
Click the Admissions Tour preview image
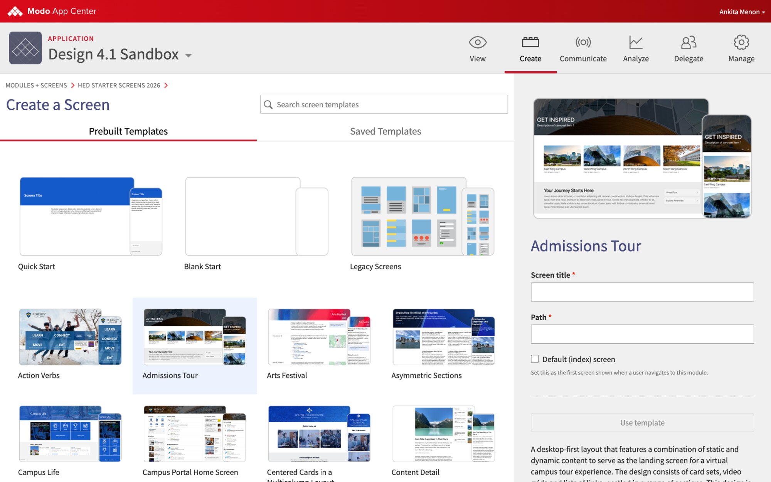pyautogui.click(x=642, y=158)
